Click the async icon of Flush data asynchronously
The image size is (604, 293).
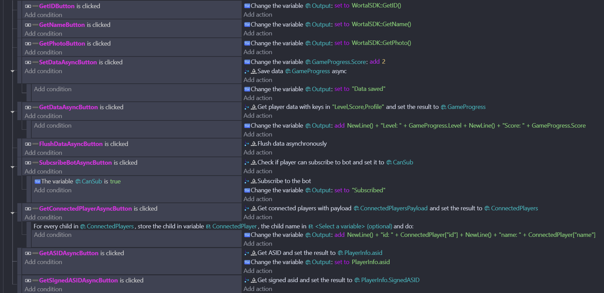point(247,144)
